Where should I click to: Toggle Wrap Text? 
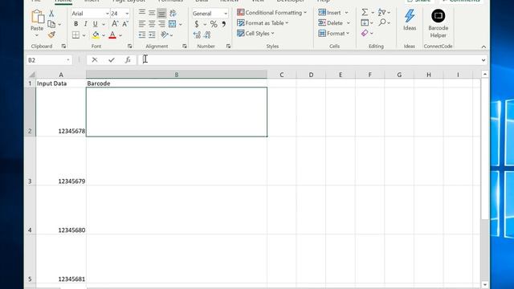pyautogui.click(x=173, y=13)
